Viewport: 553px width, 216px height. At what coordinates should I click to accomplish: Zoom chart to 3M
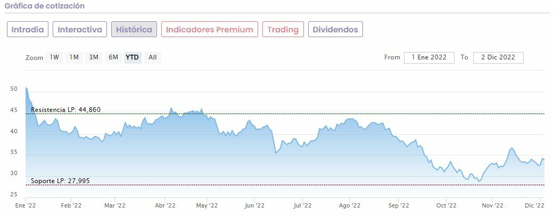pos(94,57)
